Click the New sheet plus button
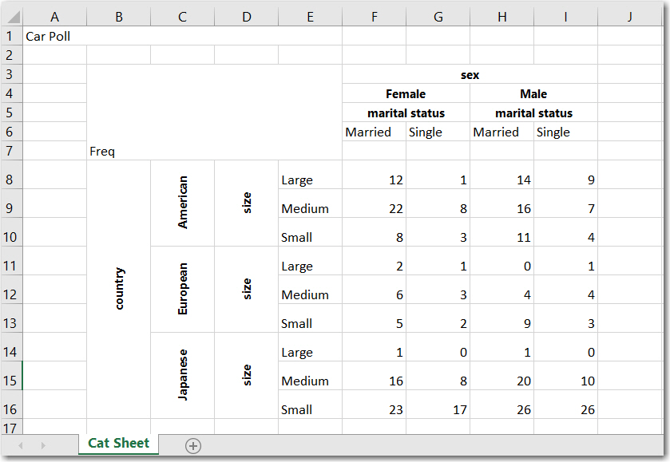This screenshot has height=462, width=670. [x=192, y=446]
